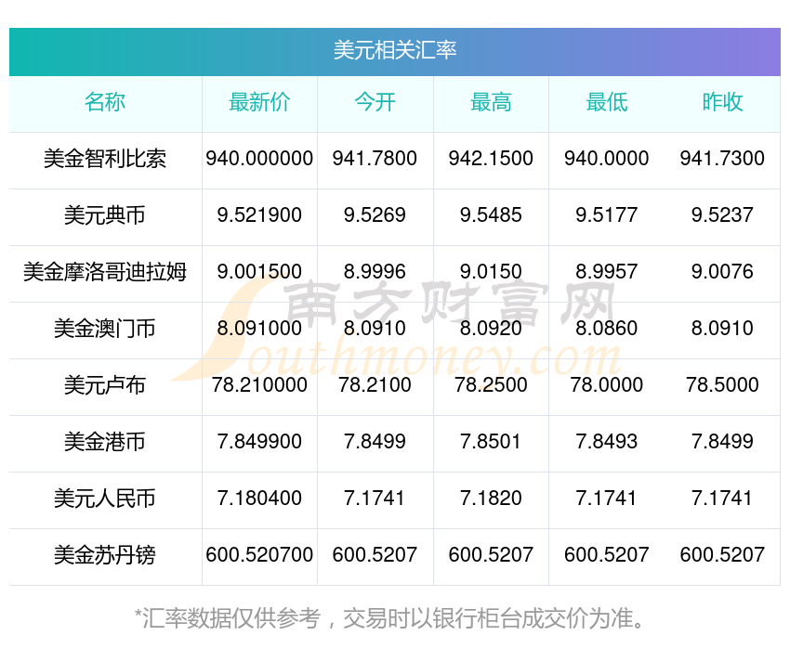Click latest price 7.849900
The width and height of the screenshot is (790, 648).
(259, 442)
